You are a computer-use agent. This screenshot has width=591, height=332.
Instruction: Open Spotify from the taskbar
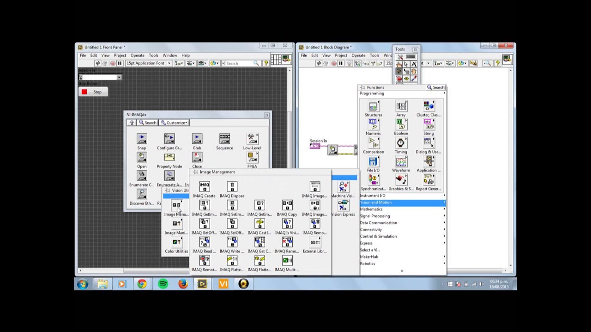163,284
